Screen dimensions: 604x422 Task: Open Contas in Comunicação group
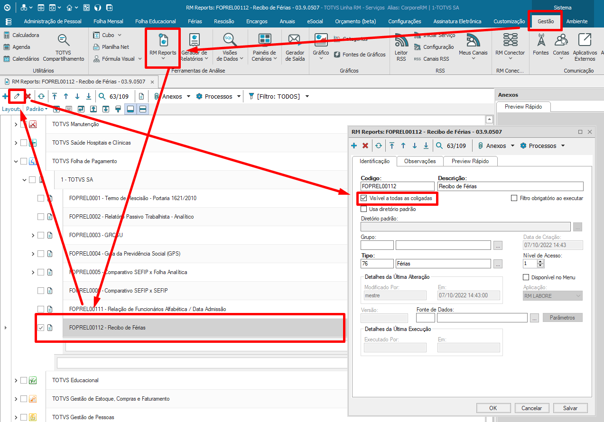tap(561, 46)
